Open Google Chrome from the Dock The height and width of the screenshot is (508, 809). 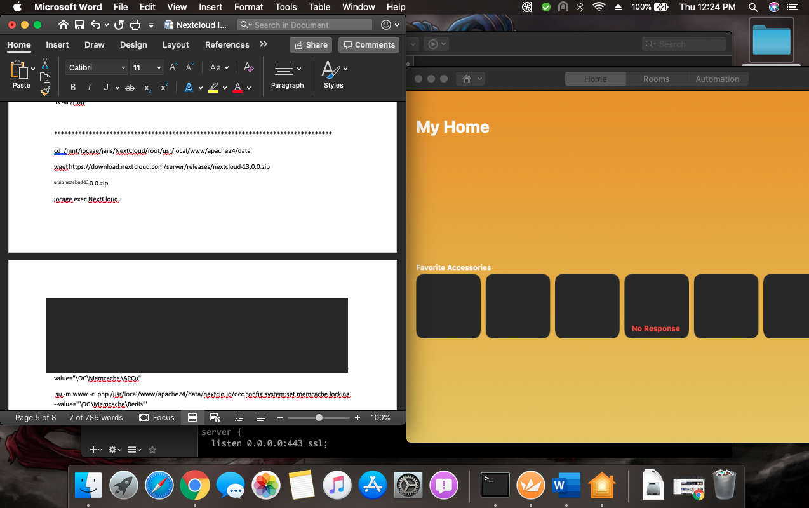[x=194, y=486]
